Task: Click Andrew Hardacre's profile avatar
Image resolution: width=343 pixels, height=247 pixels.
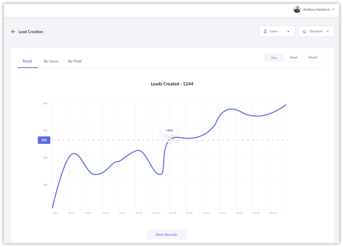Action: (297, 10)
